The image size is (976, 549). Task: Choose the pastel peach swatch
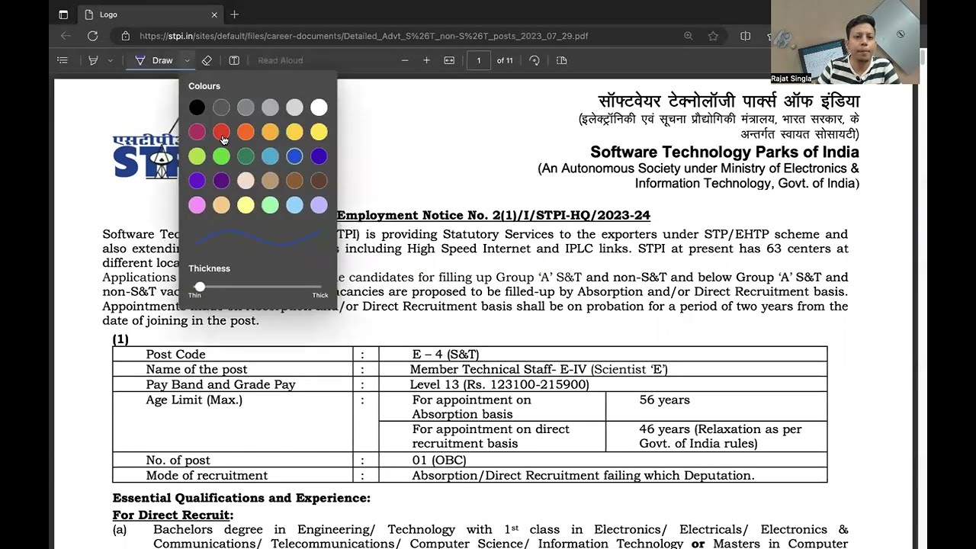(221, 205)
